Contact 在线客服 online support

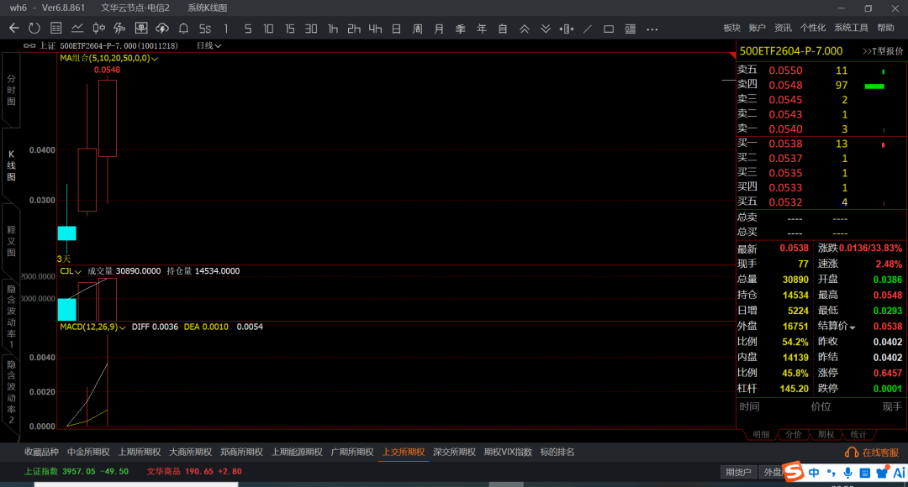872,453
